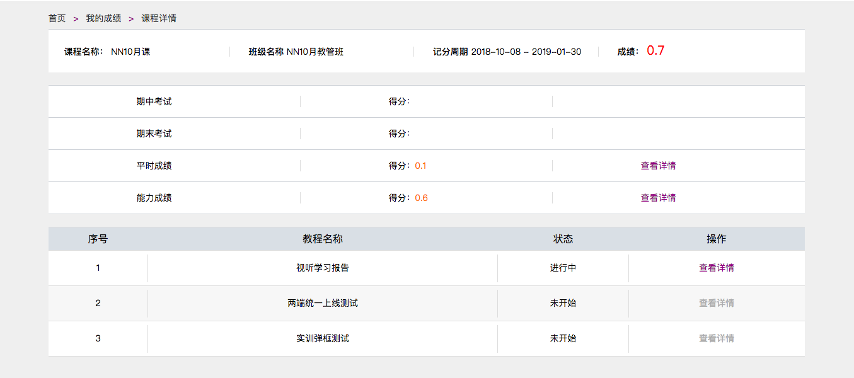View details for 平时成绩

658,166
